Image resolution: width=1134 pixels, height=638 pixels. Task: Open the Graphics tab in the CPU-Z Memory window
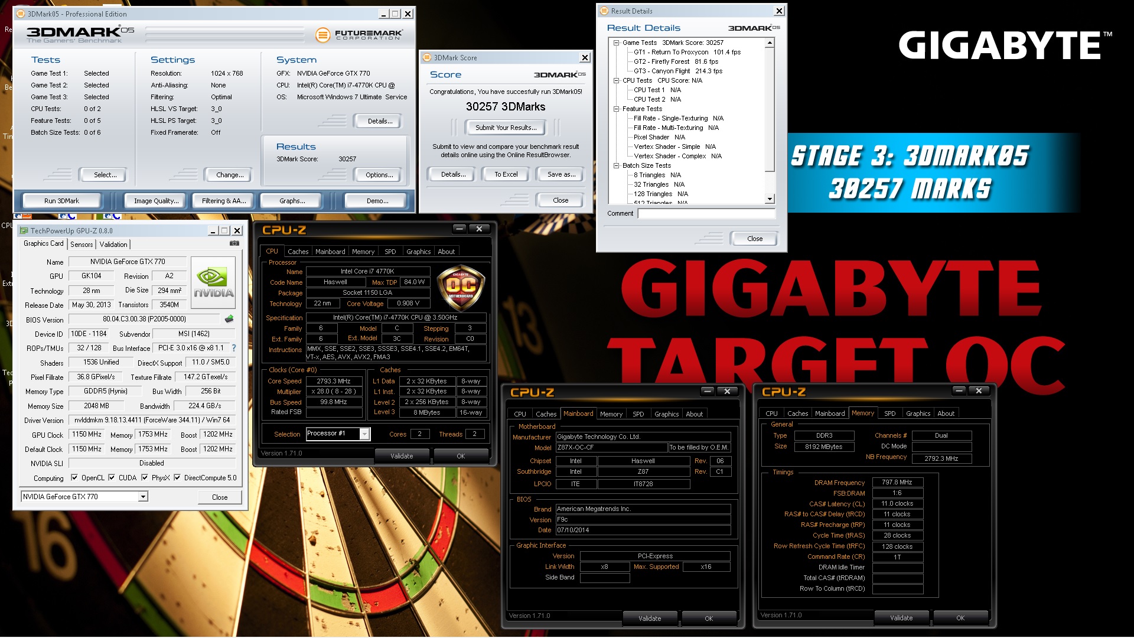[x=918, y=414]
